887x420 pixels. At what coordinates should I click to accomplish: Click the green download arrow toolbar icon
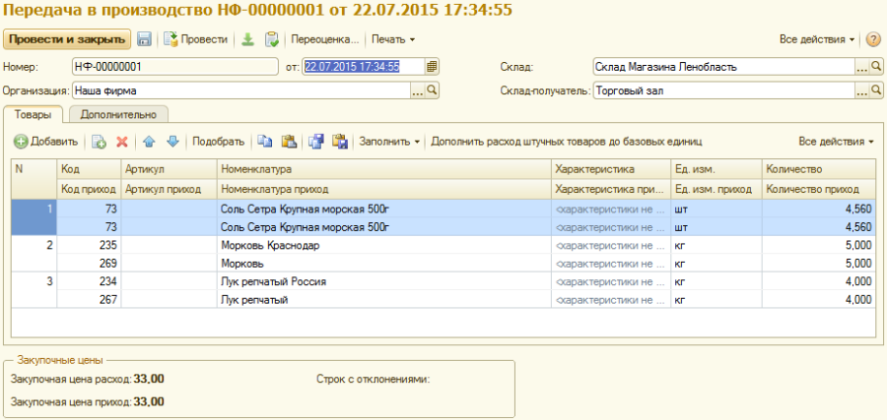tap(247, 39)
